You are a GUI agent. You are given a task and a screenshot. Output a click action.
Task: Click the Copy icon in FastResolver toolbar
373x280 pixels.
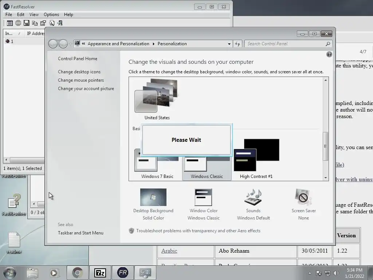35,23
